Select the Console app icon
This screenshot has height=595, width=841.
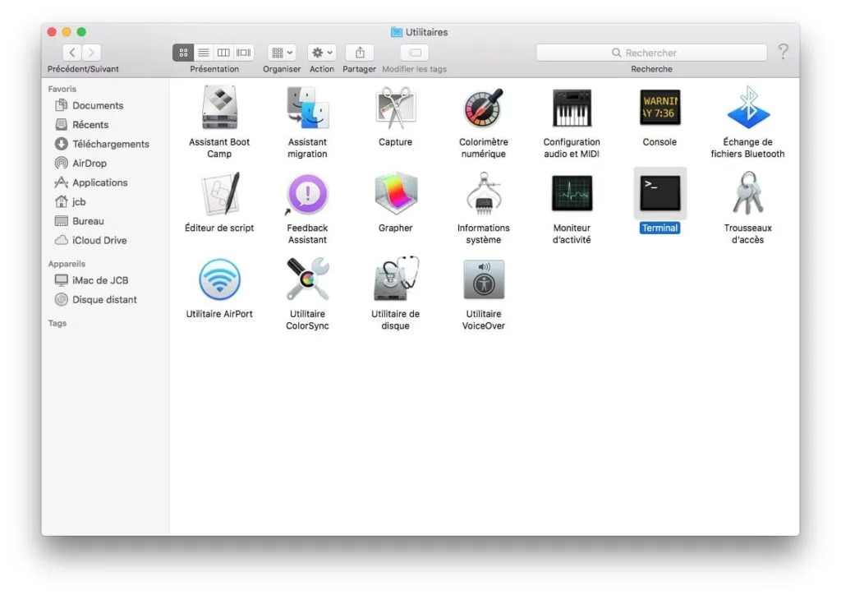click(x=659, y=108)
